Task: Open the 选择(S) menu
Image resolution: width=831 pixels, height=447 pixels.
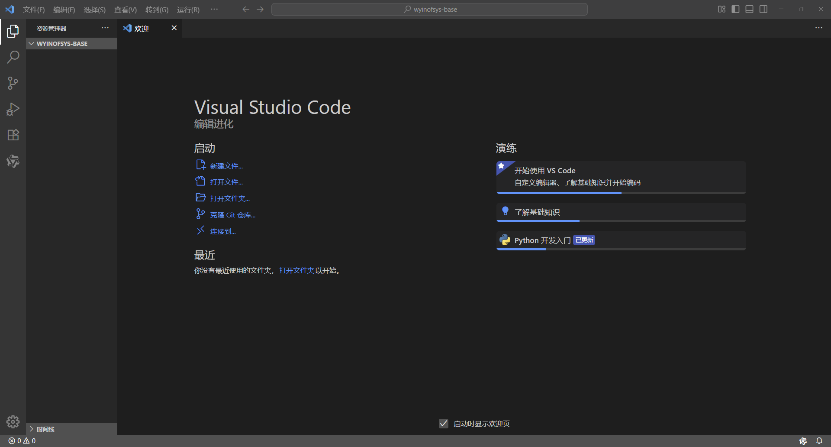Action: tap(94, 10)
